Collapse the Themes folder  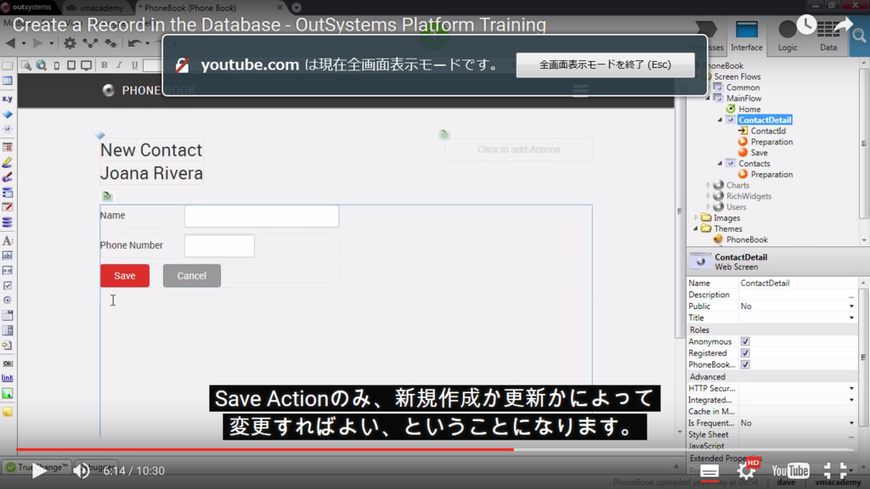[x=696, y=228]
